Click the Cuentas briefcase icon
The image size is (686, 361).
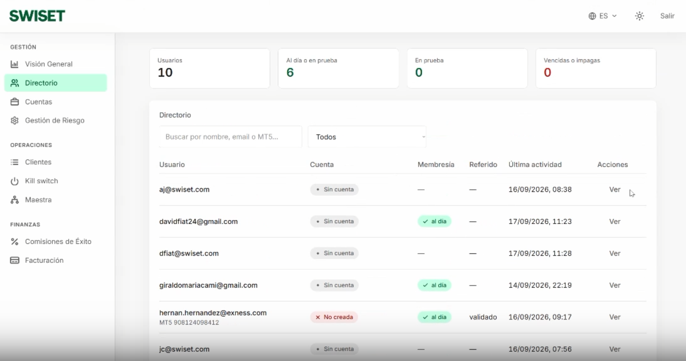(x=15, y=102)
